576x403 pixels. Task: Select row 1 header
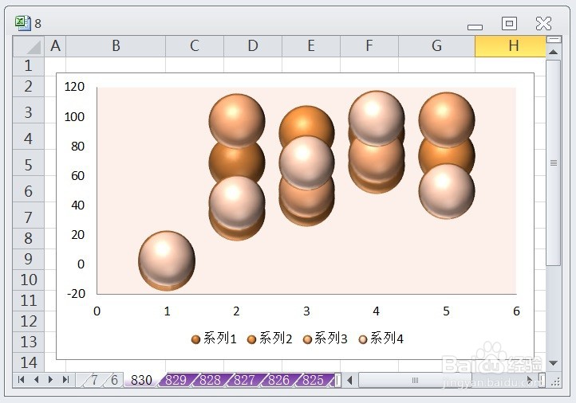tap(28, 66)
